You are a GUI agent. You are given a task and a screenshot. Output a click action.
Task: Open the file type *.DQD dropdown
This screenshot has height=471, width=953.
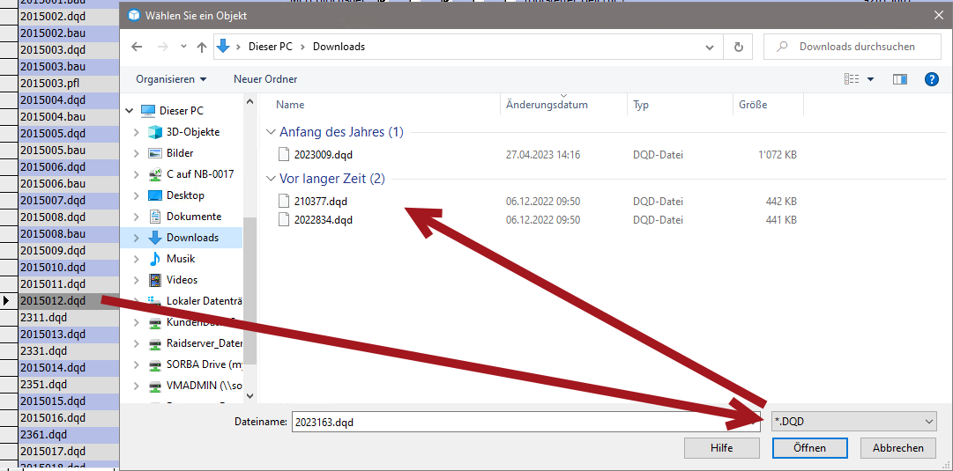(x=852, y=422)
